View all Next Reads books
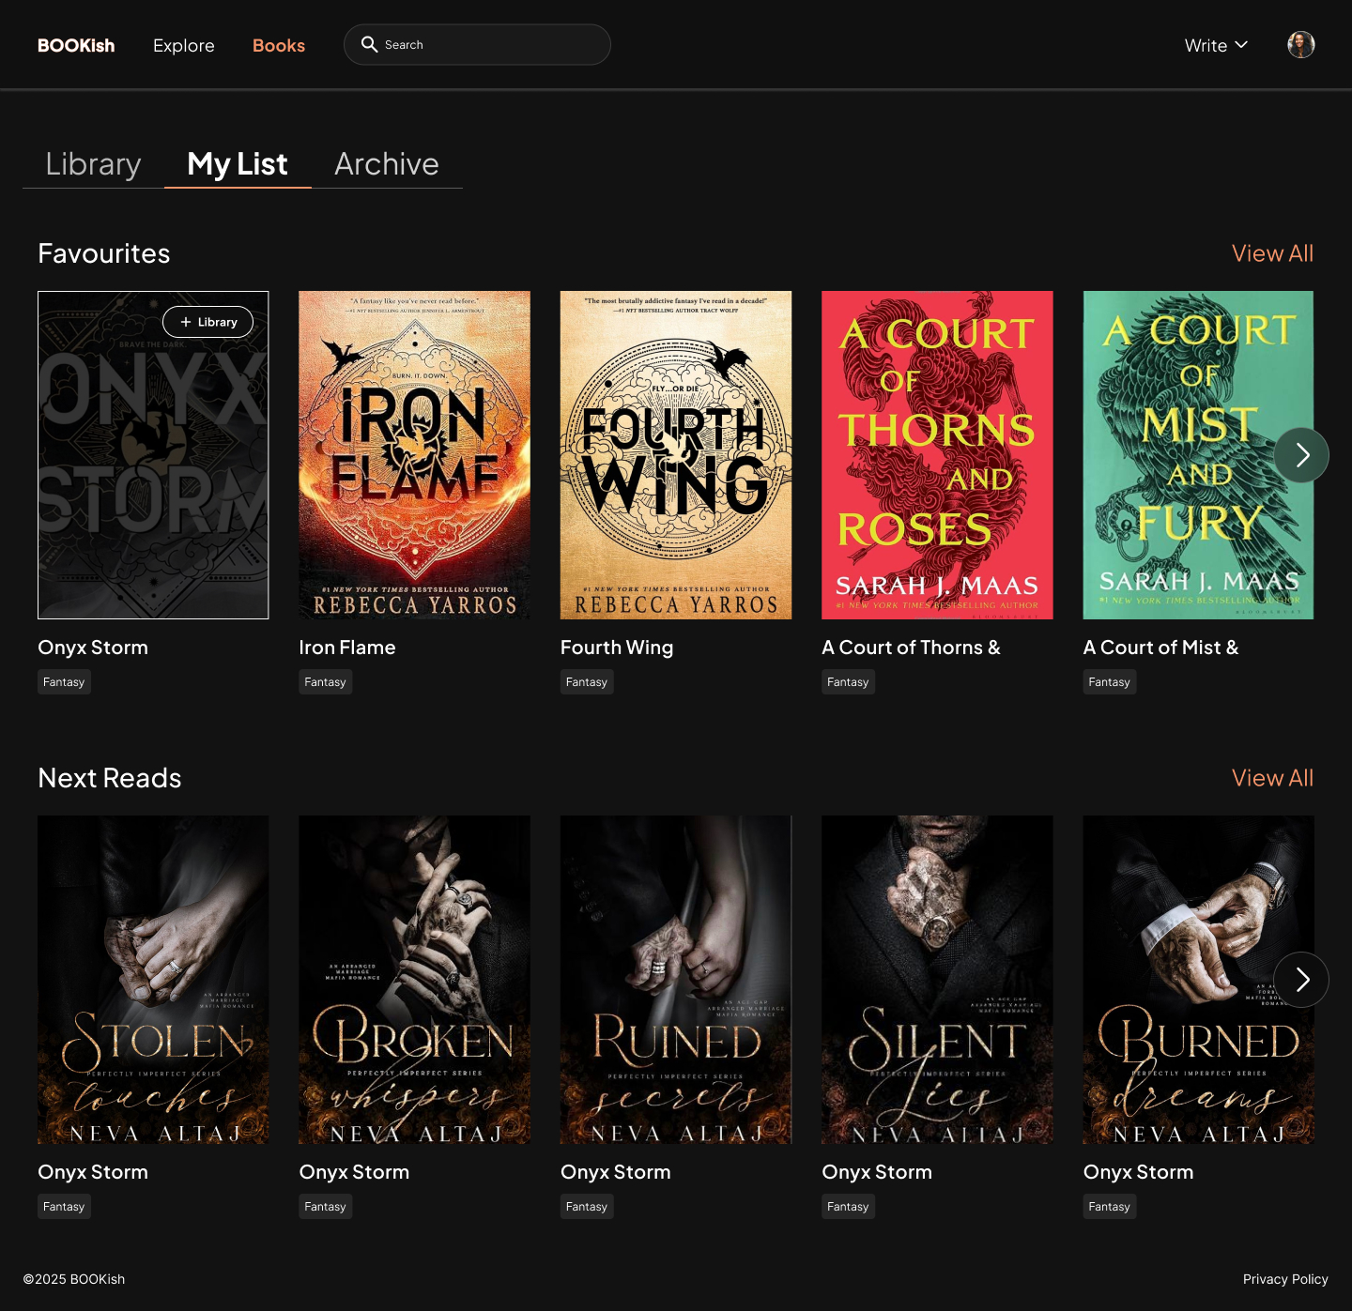The width and height of the screenshot is (1352, 1311). 1272,778
